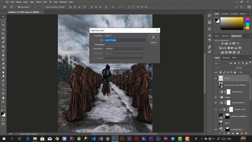Click the 'As' layer name input field
252x142 pixels.
[125, 40]
